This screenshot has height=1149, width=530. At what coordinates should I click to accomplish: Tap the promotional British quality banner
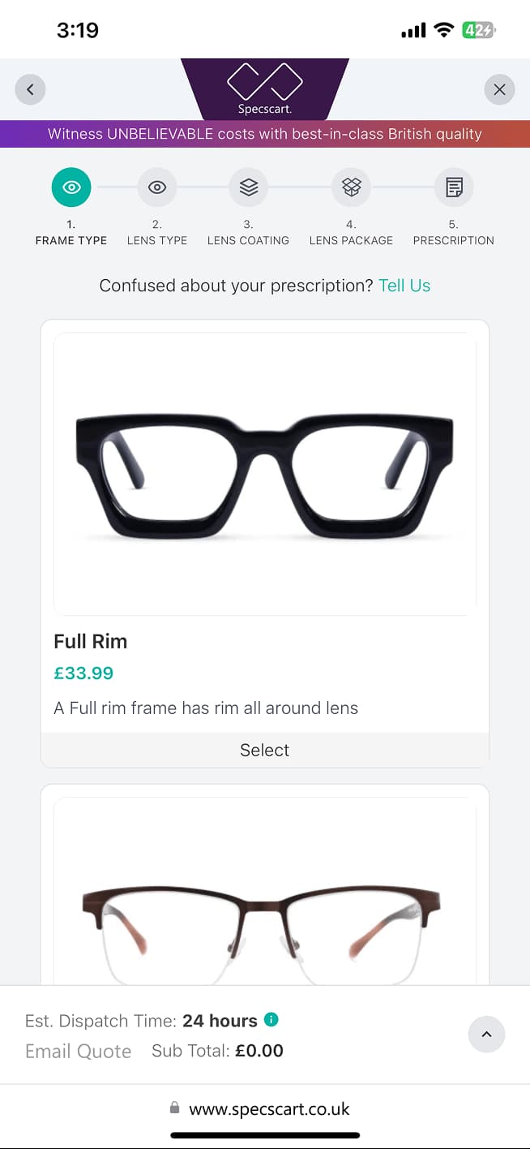[x=265, y=134]
